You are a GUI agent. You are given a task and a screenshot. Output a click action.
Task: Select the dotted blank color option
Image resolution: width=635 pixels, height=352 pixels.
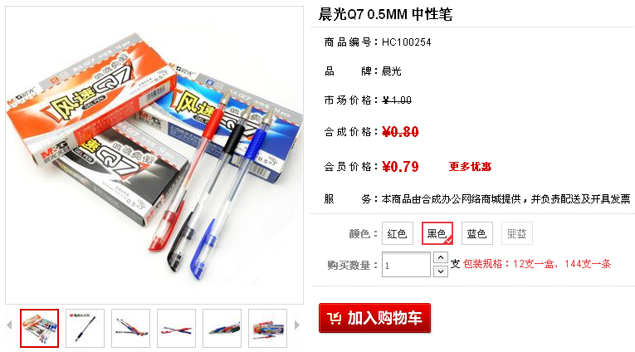pos(517,233)
